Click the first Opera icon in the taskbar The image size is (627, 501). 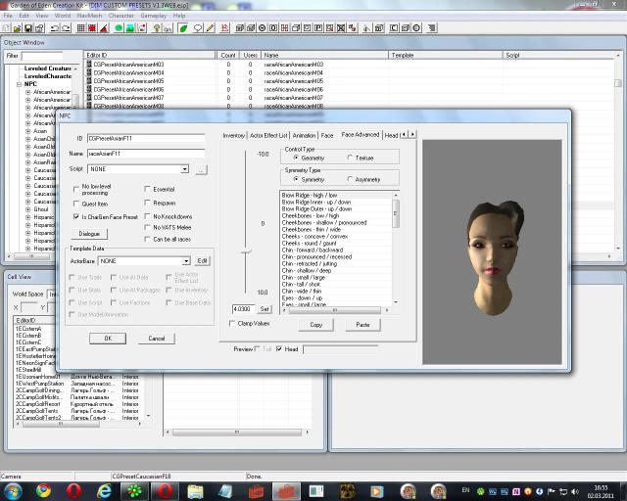(73, 490)
